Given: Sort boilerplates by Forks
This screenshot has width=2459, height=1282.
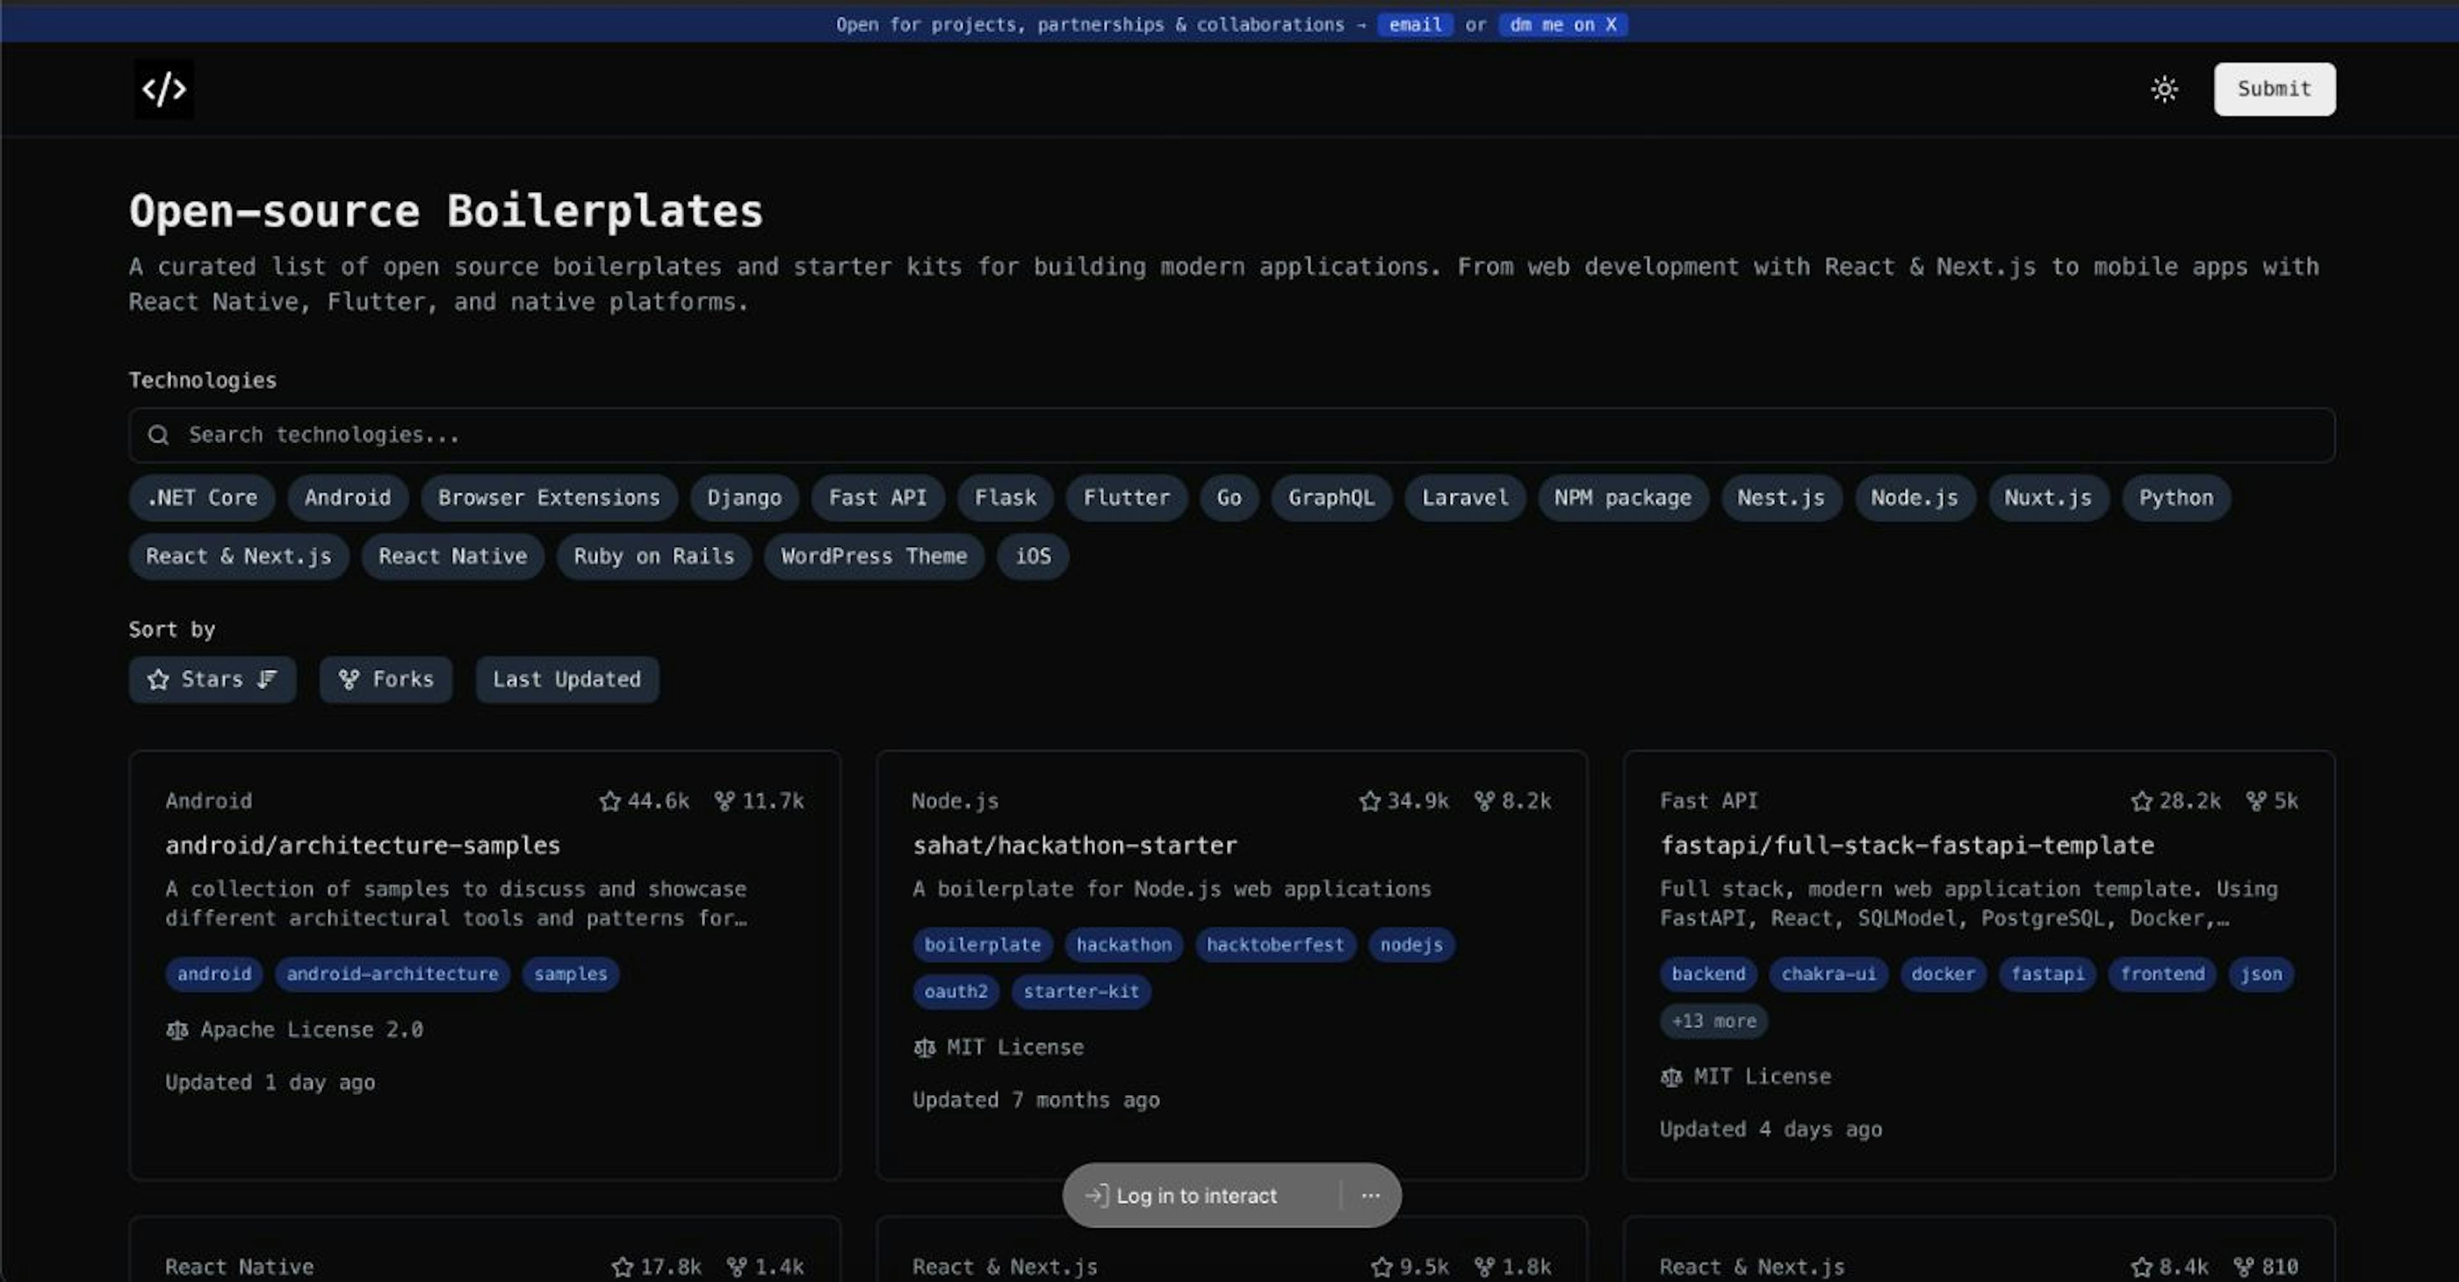Looking at the screenshot, I should point(385,679).
